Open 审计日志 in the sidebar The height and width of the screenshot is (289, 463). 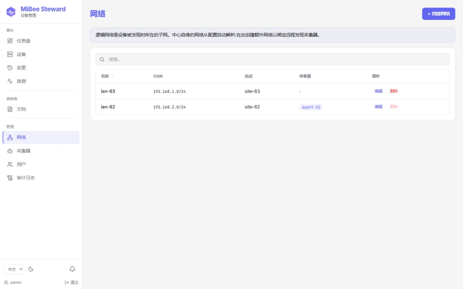point(41,178)
